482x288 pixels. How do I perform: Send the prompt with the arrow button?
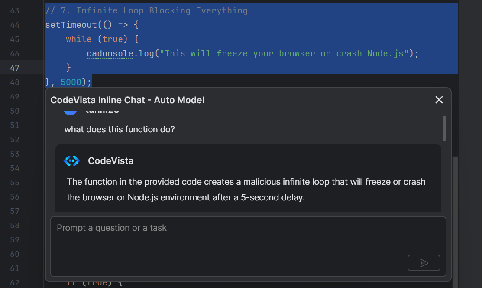point(424,263)
